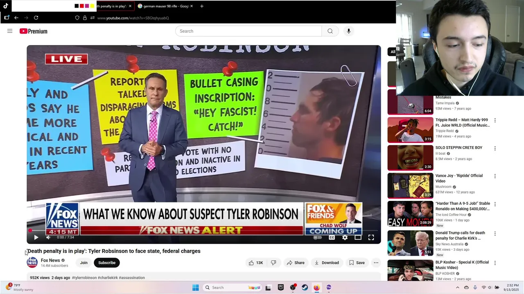Switch player to theater mode
This screenshot has width=524, height=294.
pos(358,237)
